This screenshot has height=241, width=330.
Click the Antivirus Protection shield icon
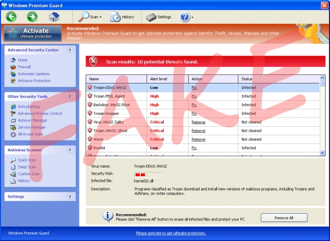click(x=13, y=81)
